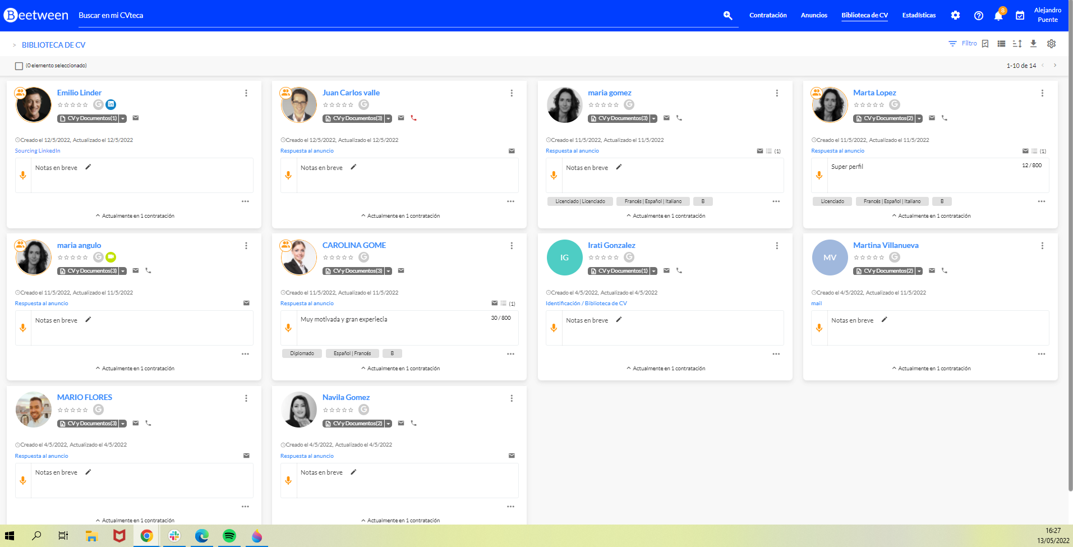1073x547 pixels.
Task: Call Juan Carlos valle via phone icon
Action: 414,118
